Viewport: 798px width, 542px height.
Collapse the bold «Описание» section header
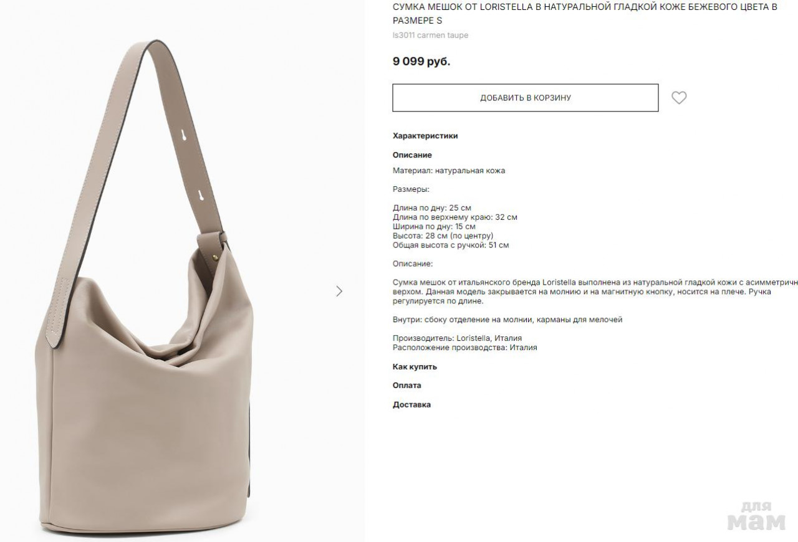412,155
